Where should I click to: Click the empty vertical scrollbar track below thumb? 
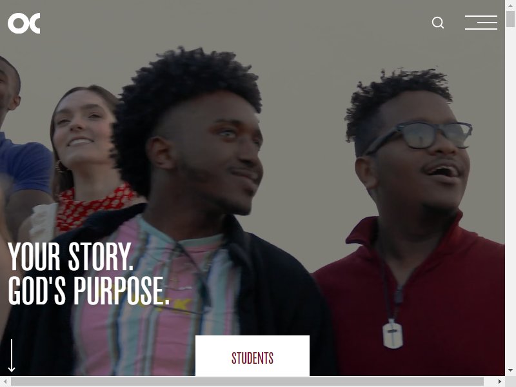tap(510, 197)
